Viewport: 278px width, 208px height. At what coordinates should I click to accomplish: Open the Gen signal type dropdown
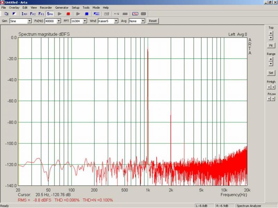[x=29, y=21]
